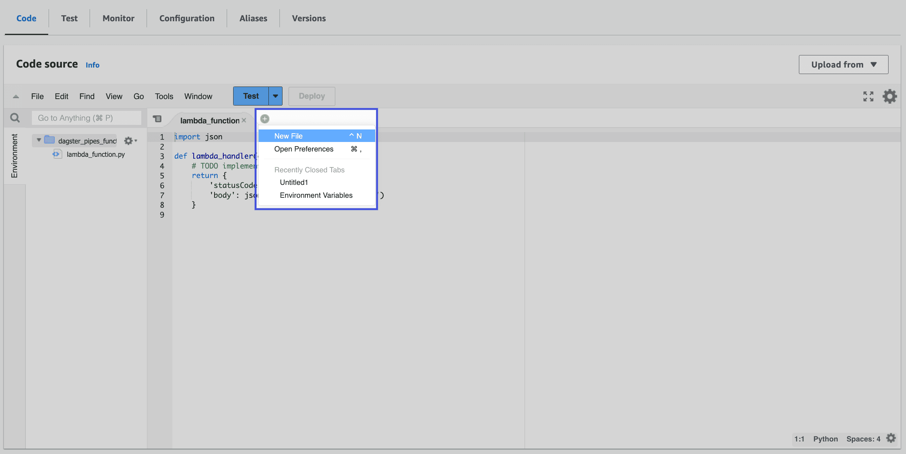The height and width of the screenshot is (454, 906).
Task: Open the editor settings gear icon
Action: pos(890,96)
